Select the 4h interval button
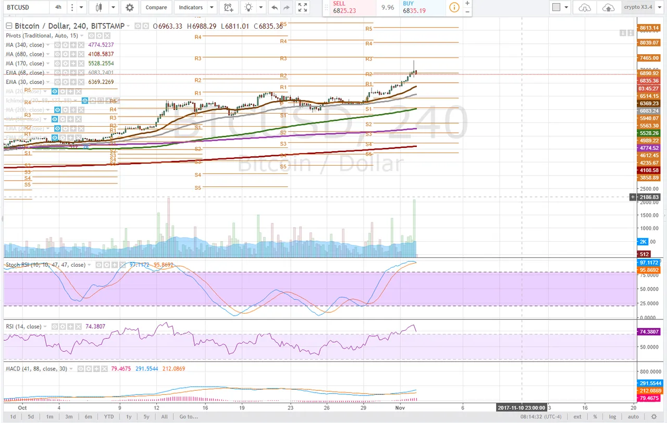 58,7
